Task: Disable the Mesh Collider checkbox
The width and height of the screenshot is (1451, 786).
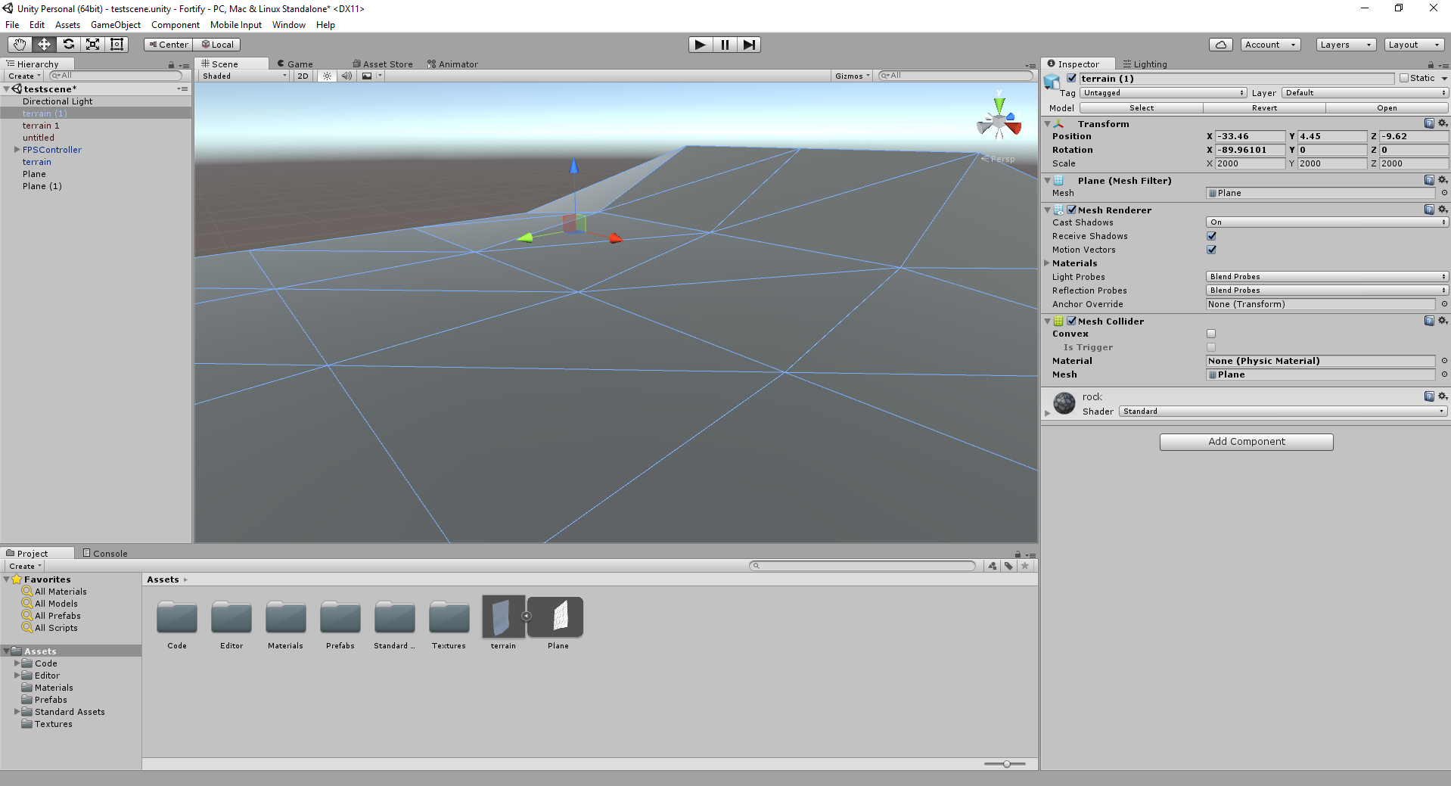Action: 1071,321
